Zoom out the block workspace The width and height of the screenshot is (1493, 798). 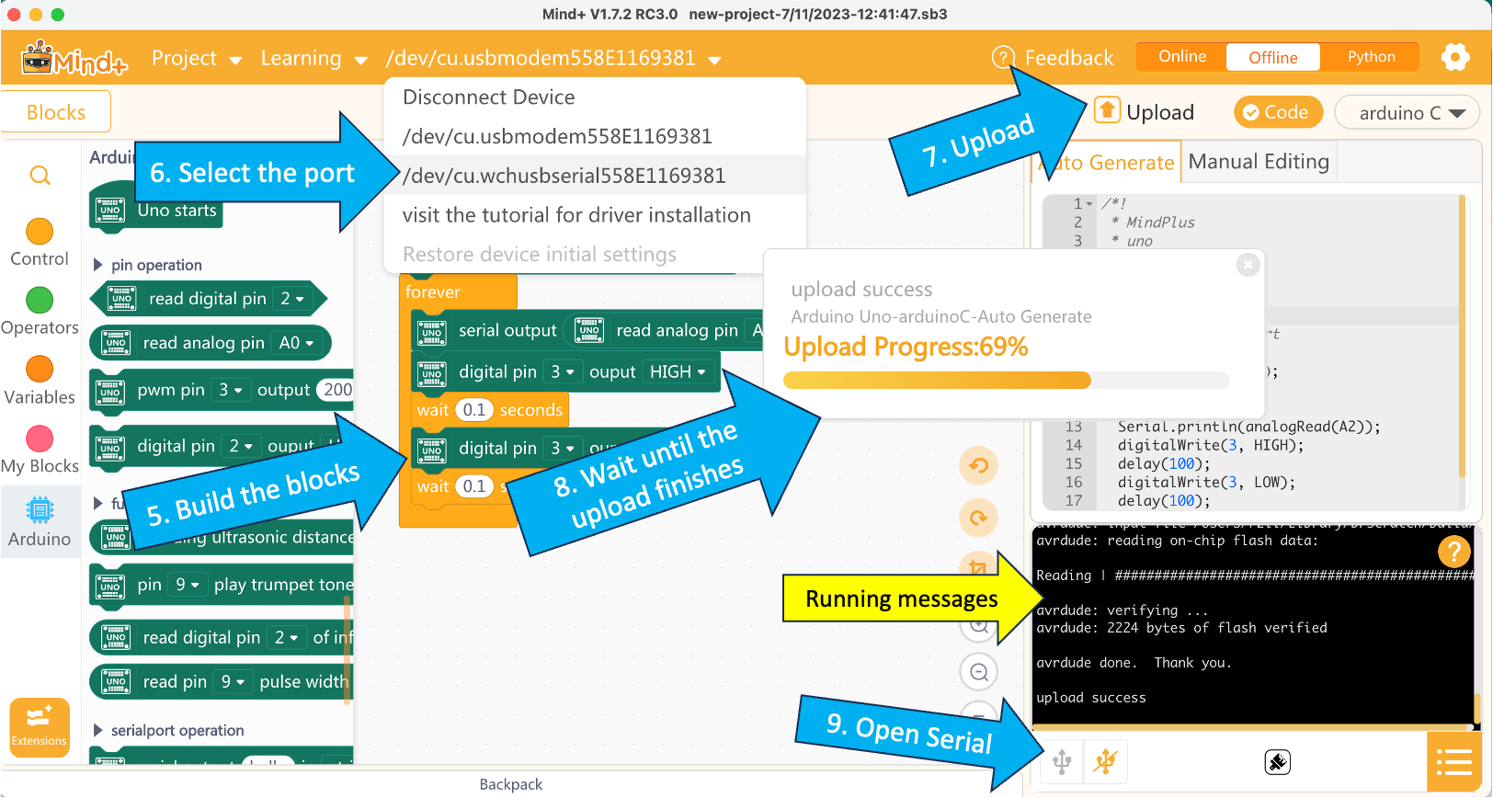[x=978, y=672]
